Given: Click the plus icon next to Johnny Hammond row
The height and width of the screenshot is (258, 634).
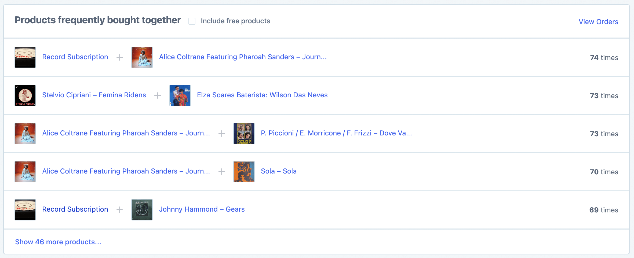Looking at the screenshot, I should point(119,209).
